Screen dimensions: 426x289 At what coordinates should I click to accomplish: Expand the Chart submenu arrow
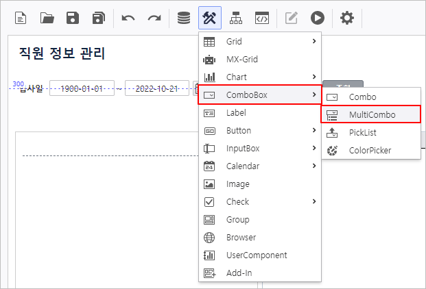coord(314,77)
